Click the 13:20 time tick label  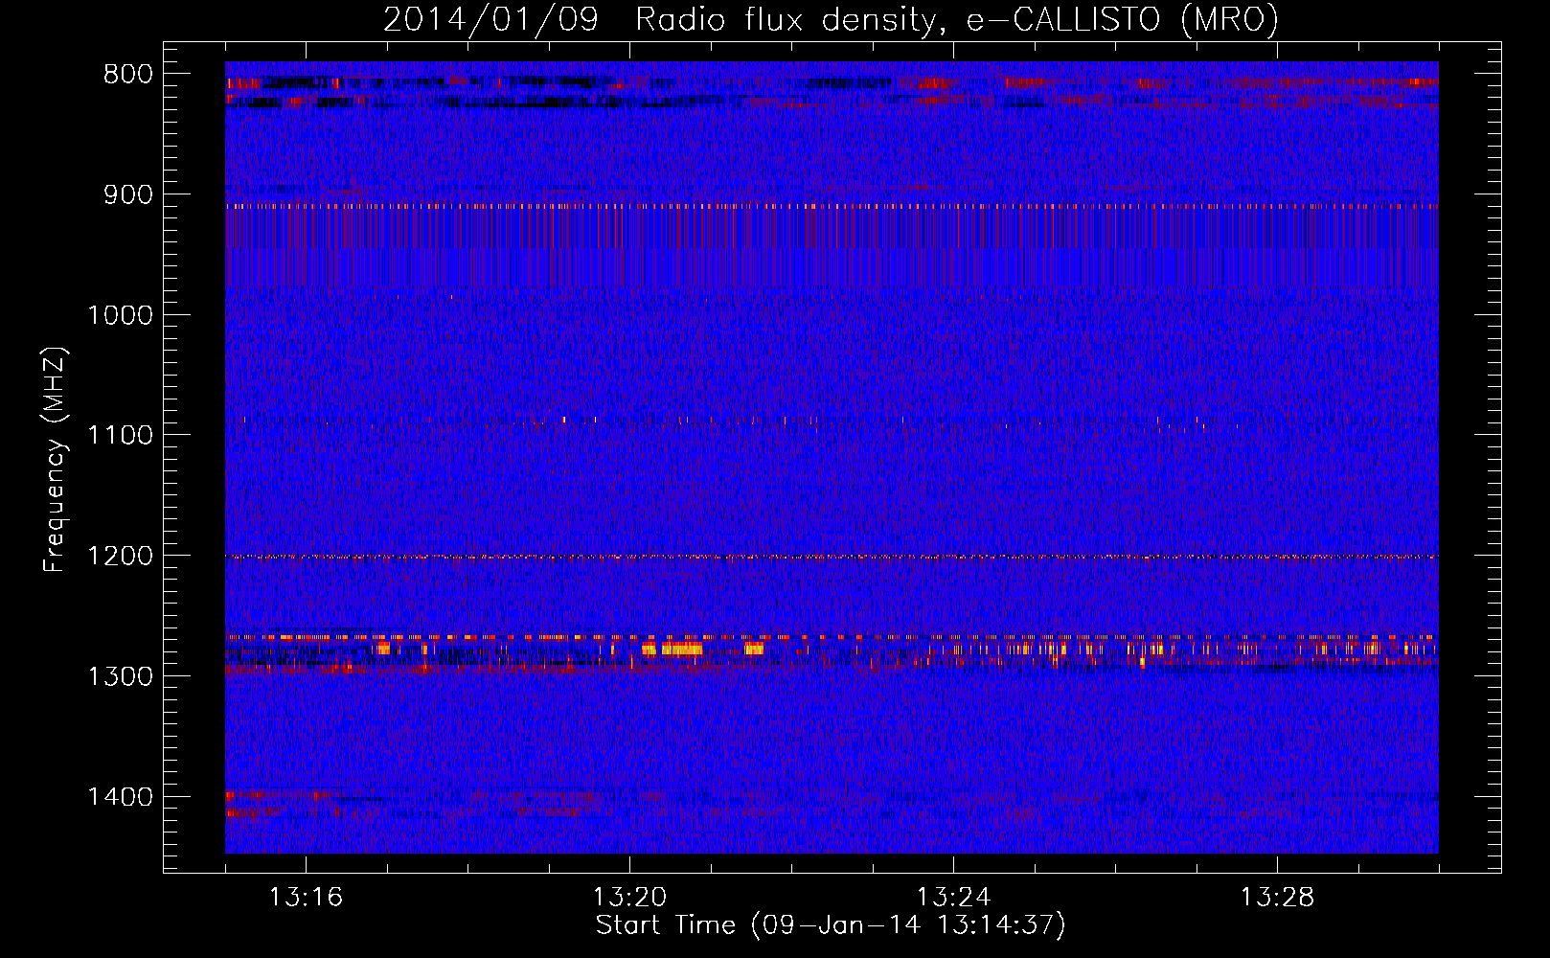pyautogui.click(x=629, y=898)
